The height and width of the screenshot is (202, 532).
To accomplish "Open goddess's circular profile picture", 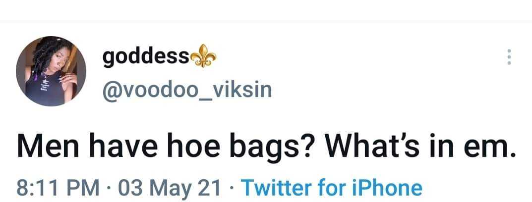I will (51, 71).
